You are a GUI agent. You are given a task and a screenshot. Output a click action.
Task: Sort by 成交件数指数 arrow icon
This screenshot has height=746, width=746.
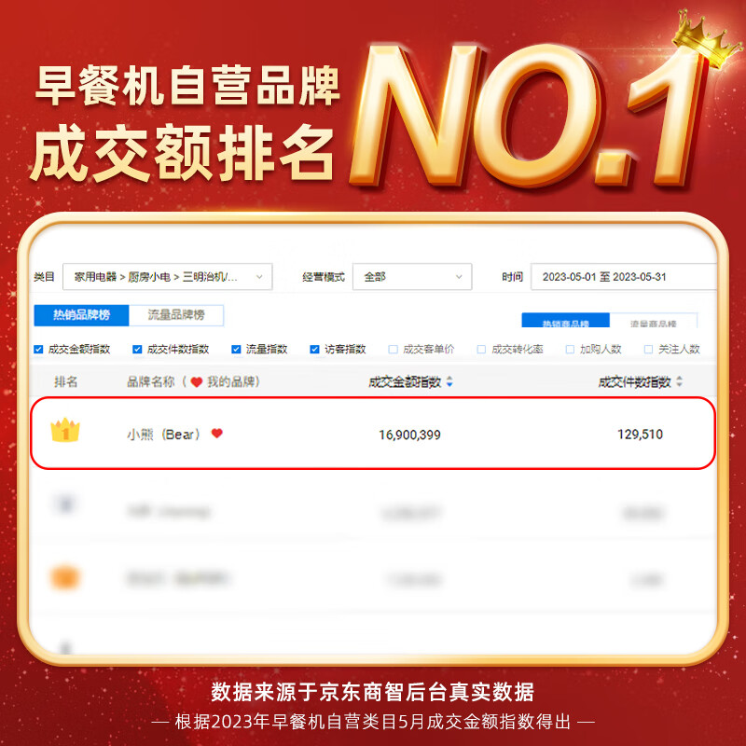[x=680, y=381]
